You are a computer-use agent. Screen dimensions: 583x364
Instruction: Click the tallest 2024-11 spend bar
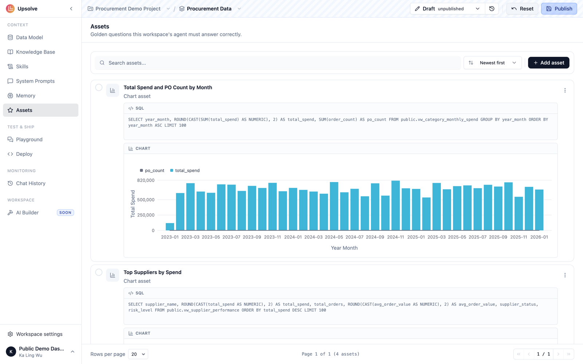click(396, 205)
